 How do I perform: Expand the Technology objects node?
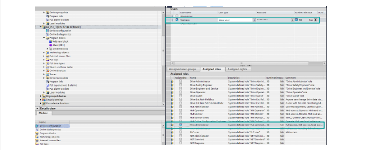point(44,52)
